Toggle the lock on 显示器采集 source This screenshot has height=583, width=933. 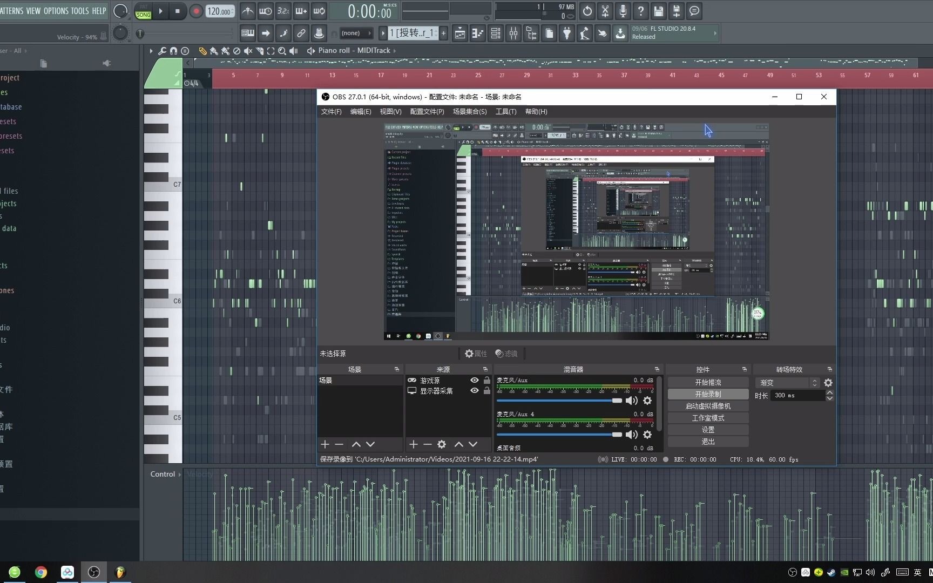point(487,391)
